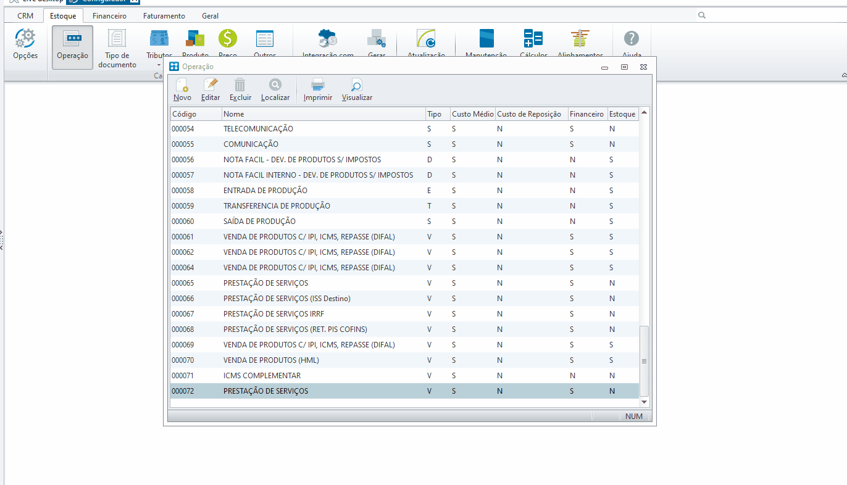Click the Código column header
Image resolution: width=847 pixels, height=485 pixels.
point(196,114)
